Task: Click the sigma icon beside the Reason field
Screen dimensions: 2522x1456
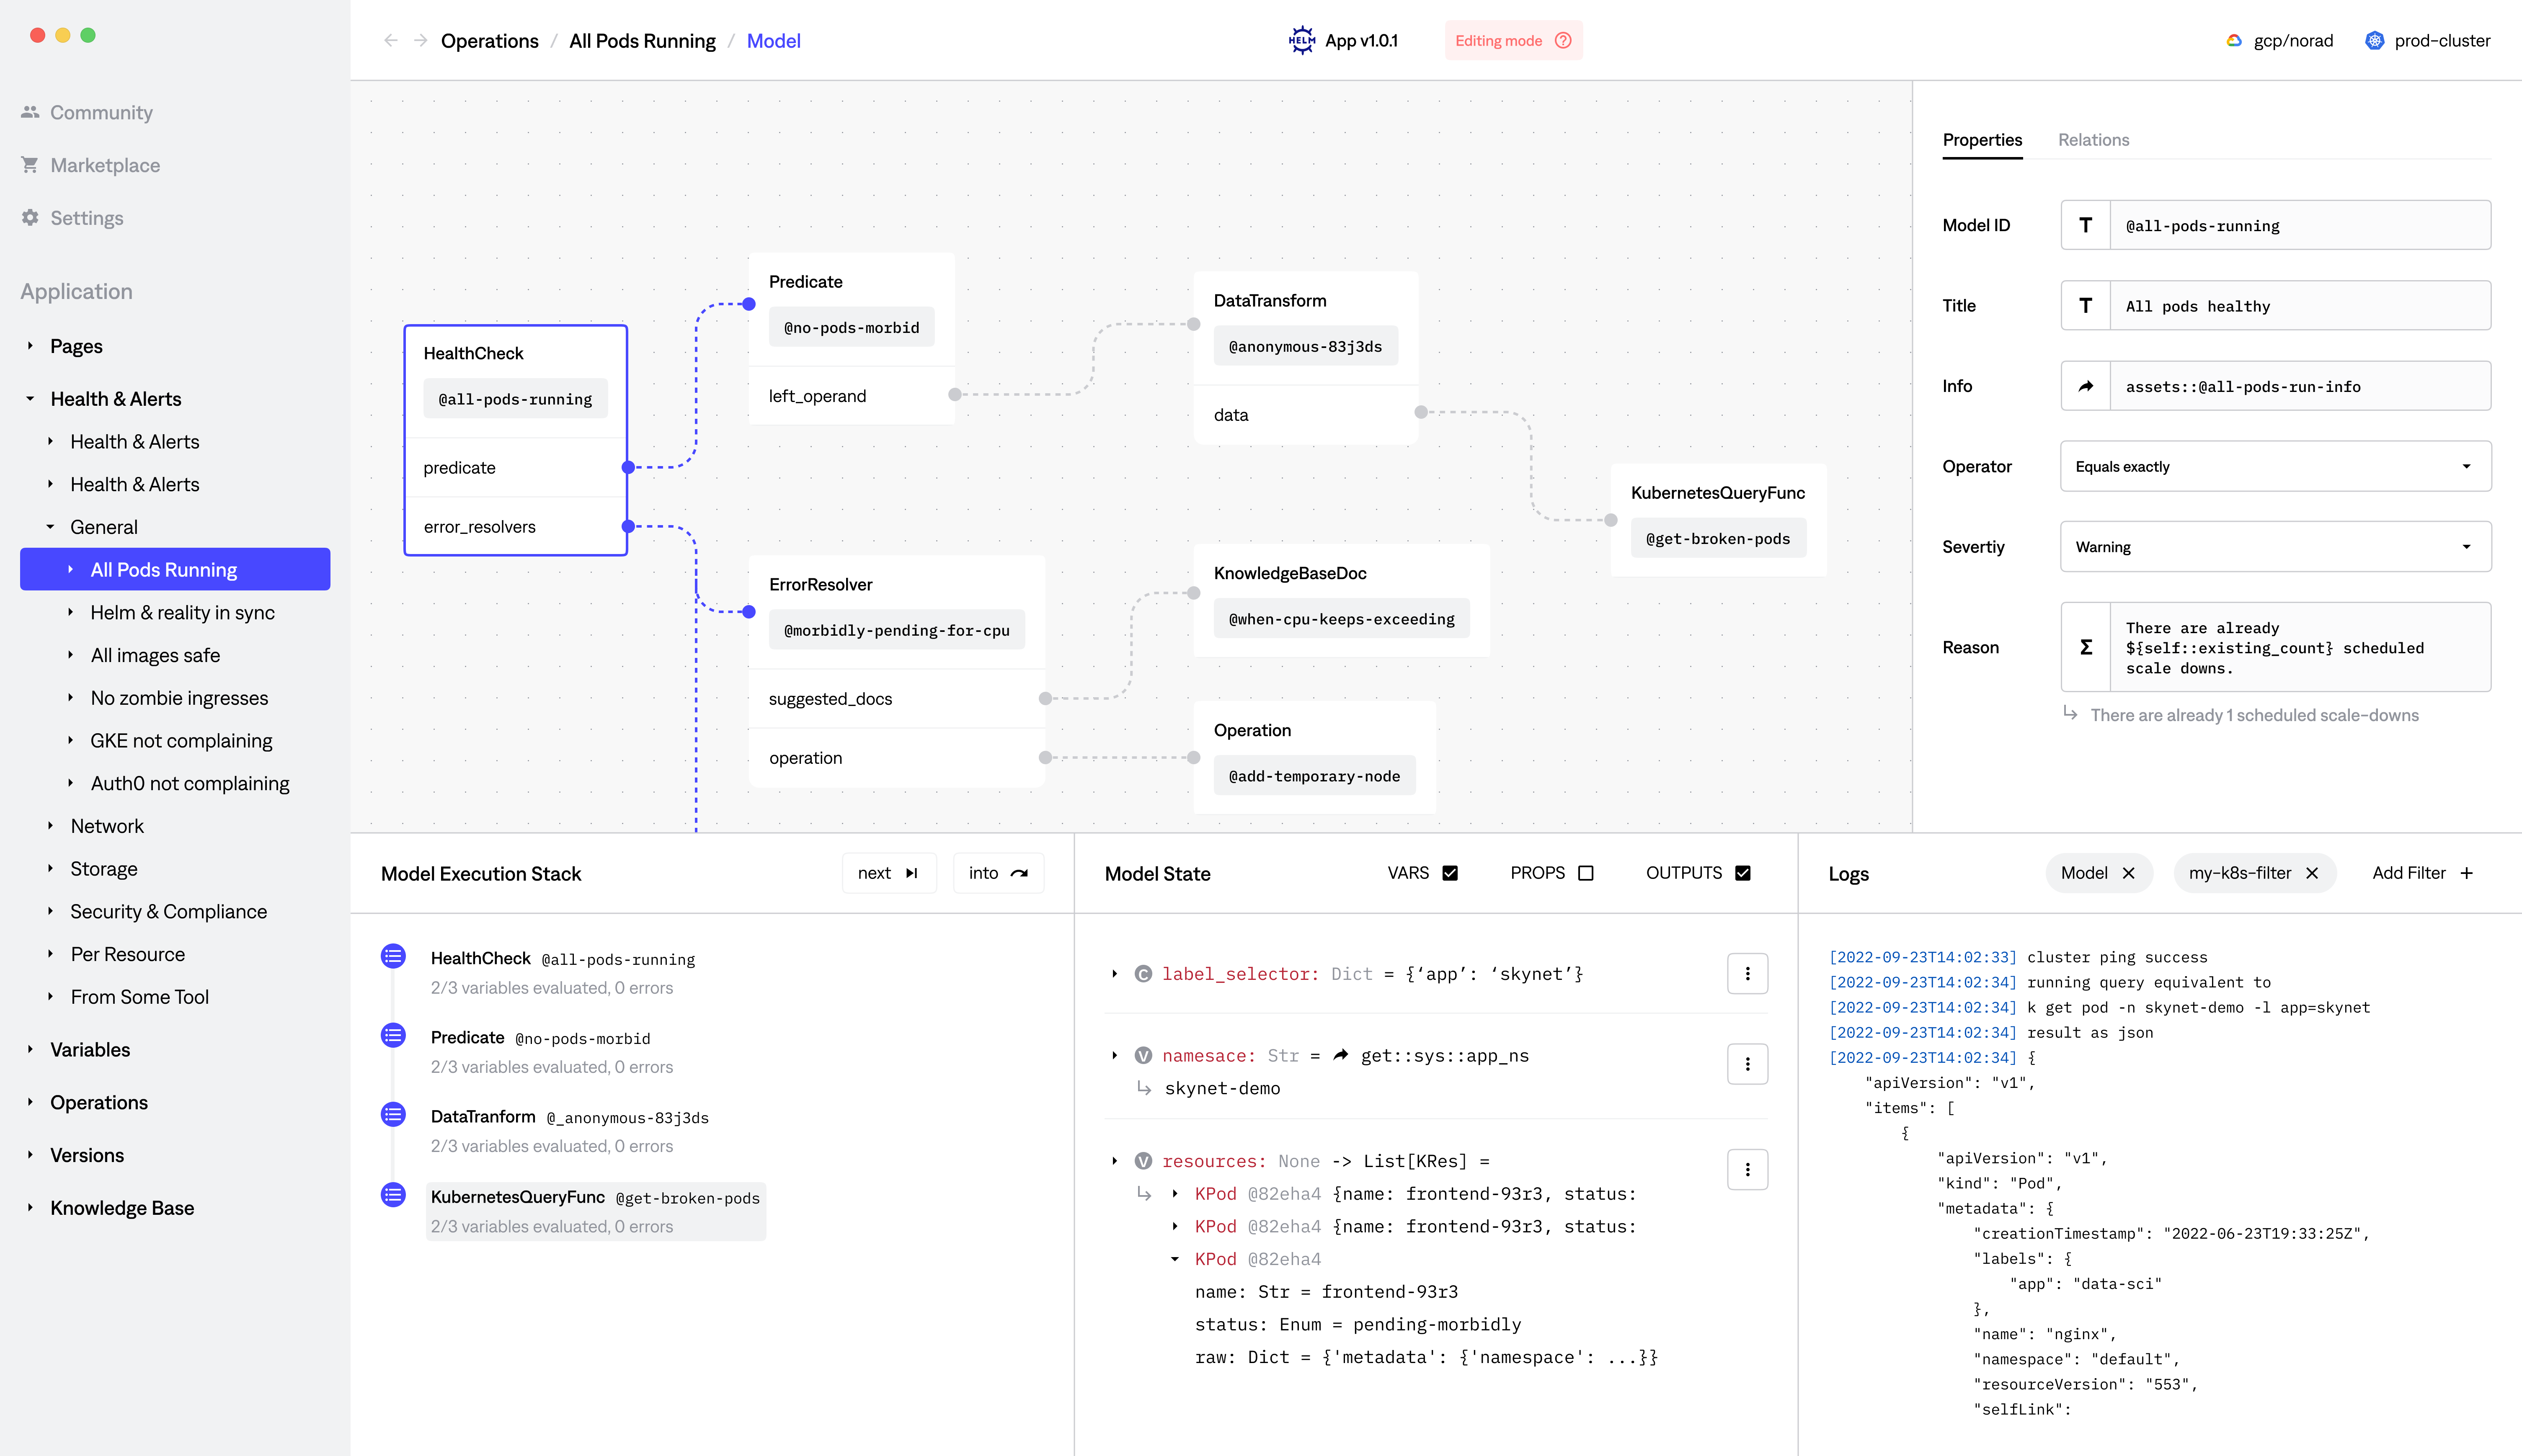Action: (x=2085, y=647)
